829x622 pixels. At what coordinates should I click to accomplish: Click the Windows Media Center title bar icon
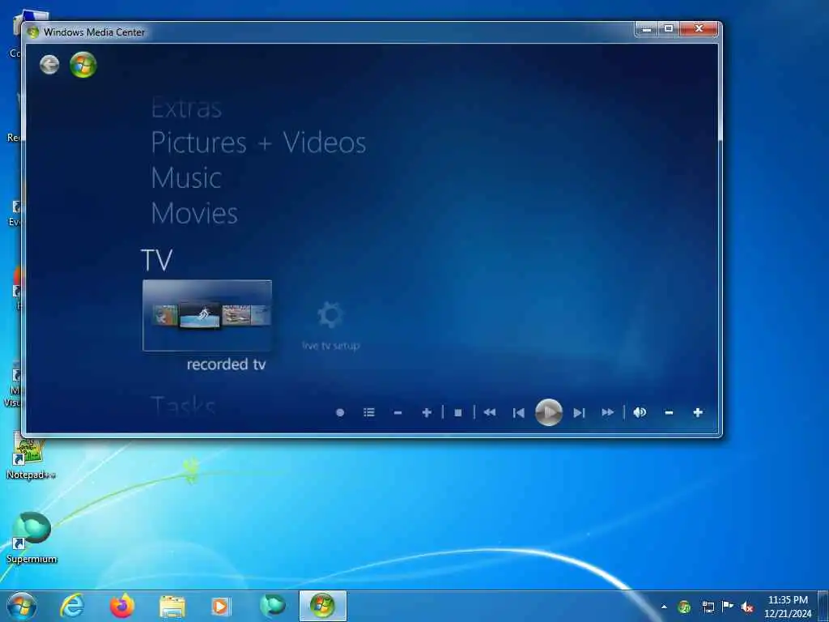32,32
